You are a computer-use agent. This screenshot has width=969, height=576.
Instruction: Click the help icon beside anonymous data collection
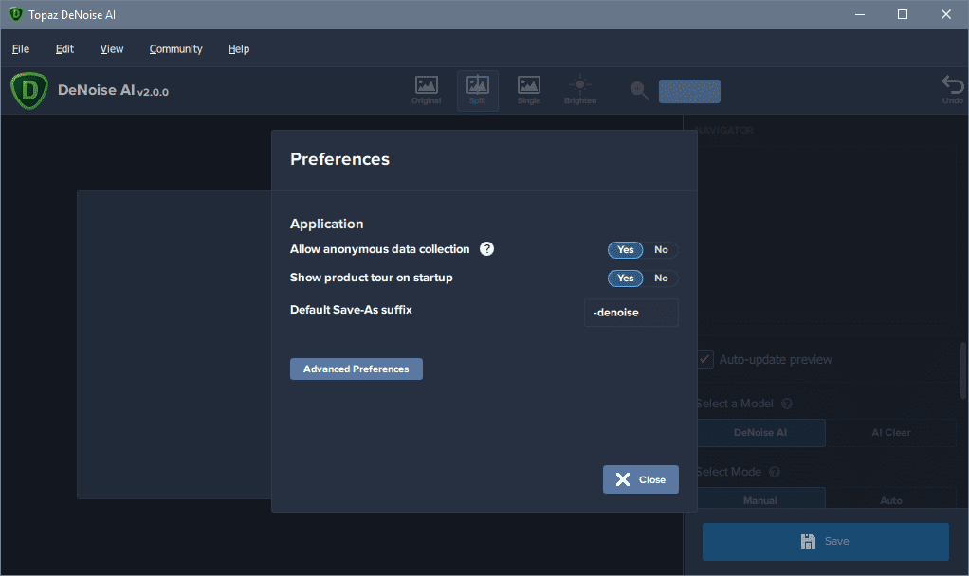487,249
